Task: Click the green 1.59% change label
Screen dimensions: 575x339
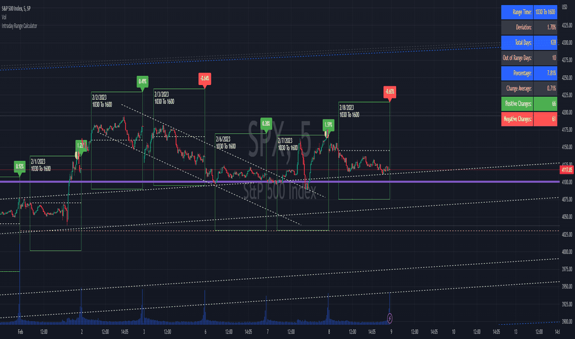Action: 328,125
